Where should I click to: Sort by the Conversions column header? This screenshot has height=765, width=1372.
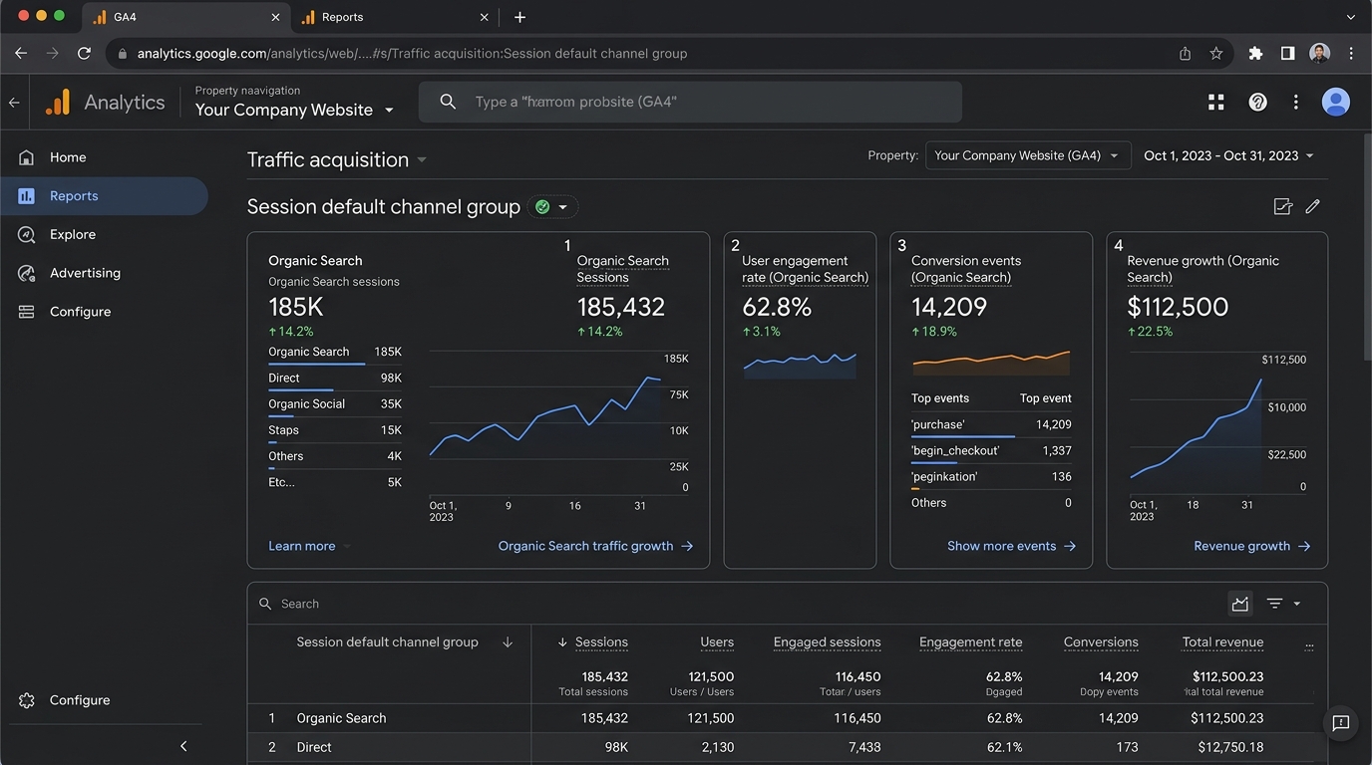click(x=1101, y=642)
